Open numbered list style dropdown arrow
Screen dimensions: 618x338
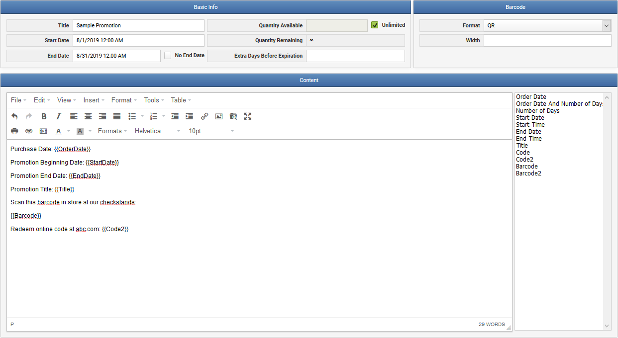[x=164, y=116]
